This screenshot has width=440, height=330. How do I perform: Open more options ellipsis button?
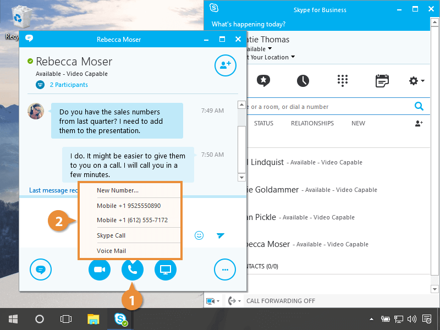coord(225,269)
